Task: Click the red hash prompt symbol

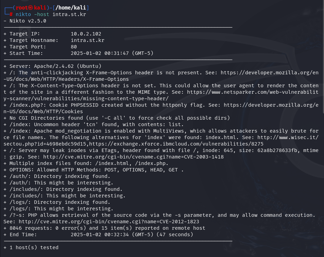Action: [x=11, y=14]
